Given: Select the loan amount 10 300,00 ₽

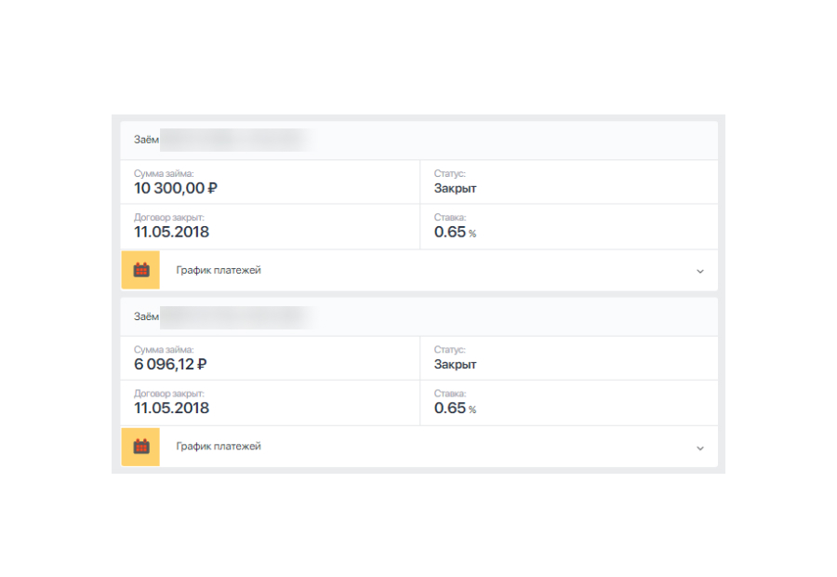Looking at the screenshot, I should point(176,188).
